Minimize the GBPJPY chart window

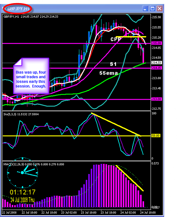coord(145,9)
